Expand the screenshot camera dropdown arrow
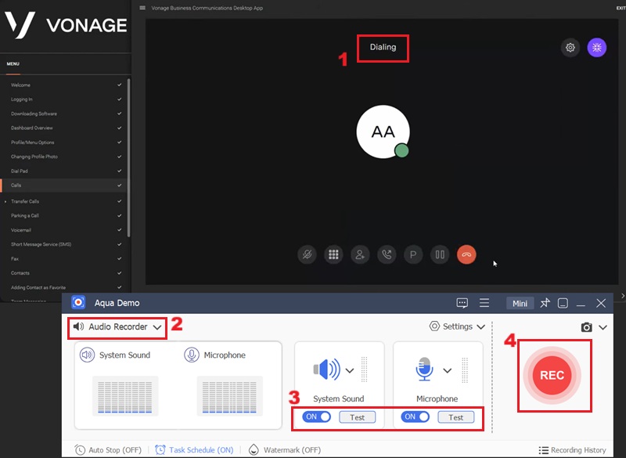 [603, 327]
